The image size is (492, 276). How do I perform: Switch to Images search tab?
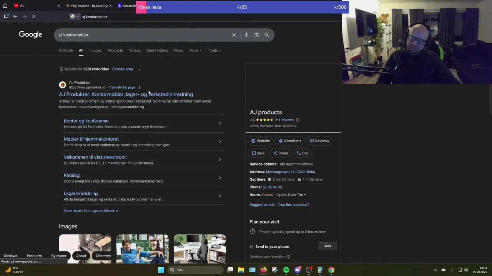(95, 51)
